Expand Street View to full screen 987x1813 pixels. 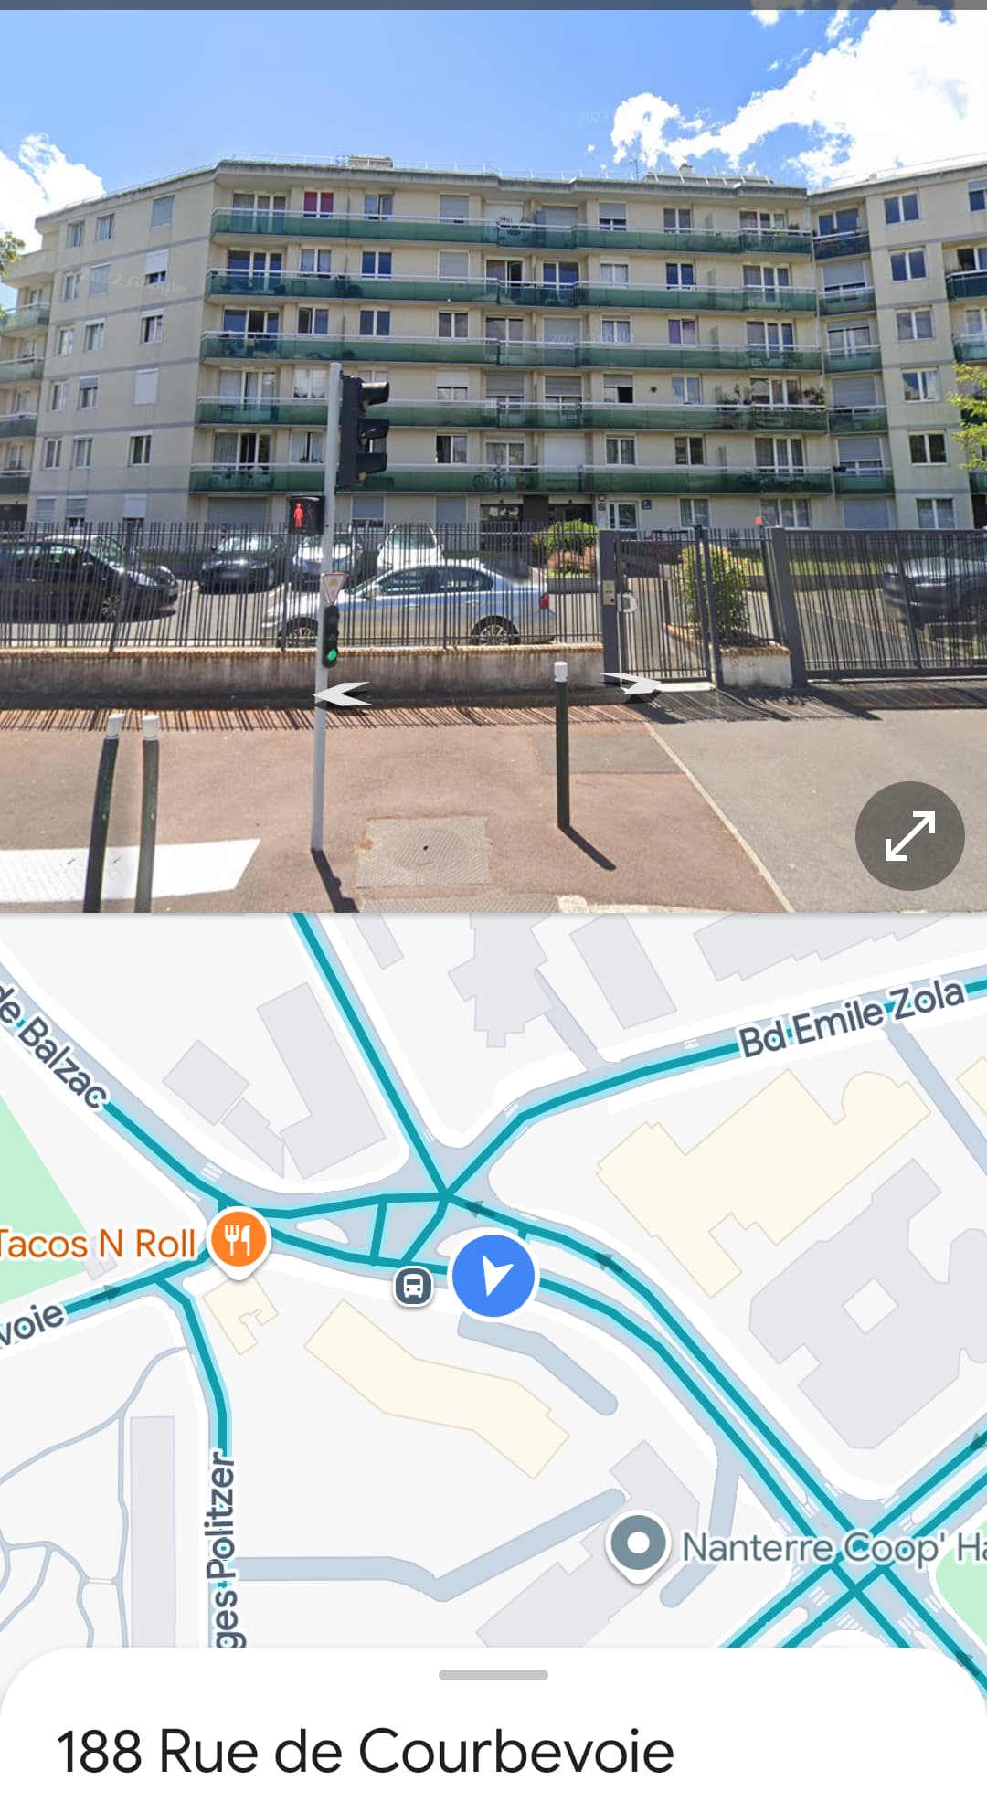[909, 835]
